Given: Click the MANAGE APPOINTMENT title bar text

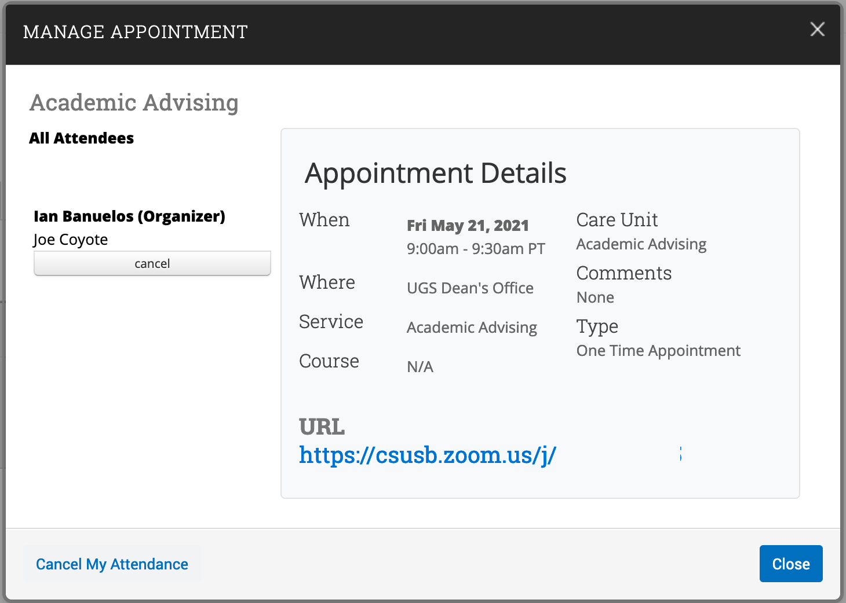Looking at the screenshot, I should (136, 32).
